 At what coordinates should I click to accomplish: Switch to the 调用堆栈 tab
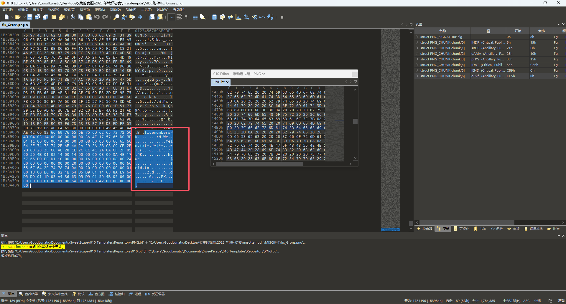point(534,229)
